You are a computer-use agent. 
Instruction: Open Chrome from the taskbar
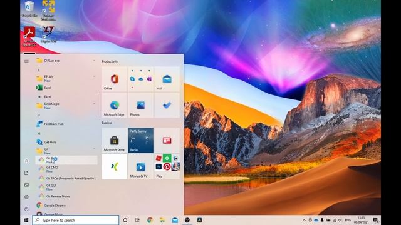click(150, 220)
